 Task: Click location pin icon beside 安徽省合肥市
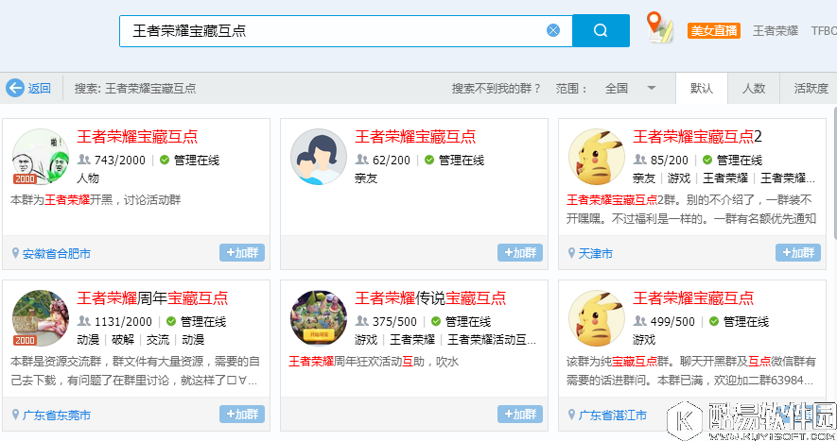(15, 253)
